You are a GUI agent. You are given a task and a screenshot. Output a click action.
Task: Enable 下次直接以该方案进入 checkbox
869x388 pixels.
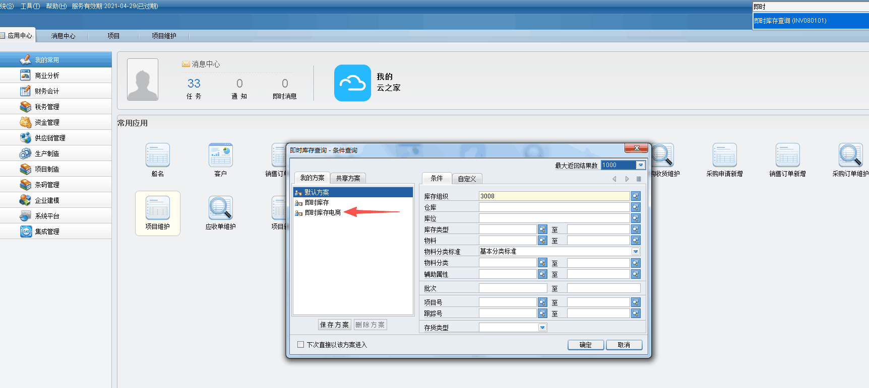(301, 345)
